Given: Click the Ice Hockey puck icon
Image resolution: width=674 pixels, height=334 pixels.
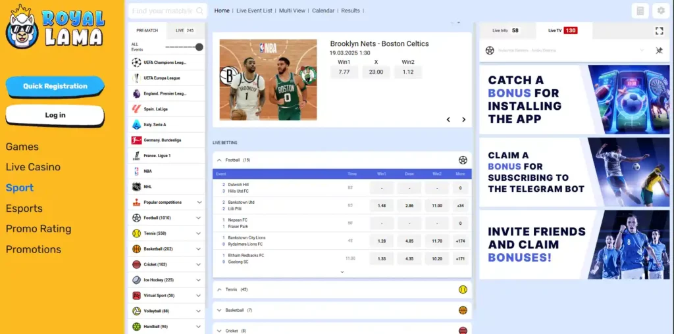Looking at the screenshot, I should [x=136, y=280].
